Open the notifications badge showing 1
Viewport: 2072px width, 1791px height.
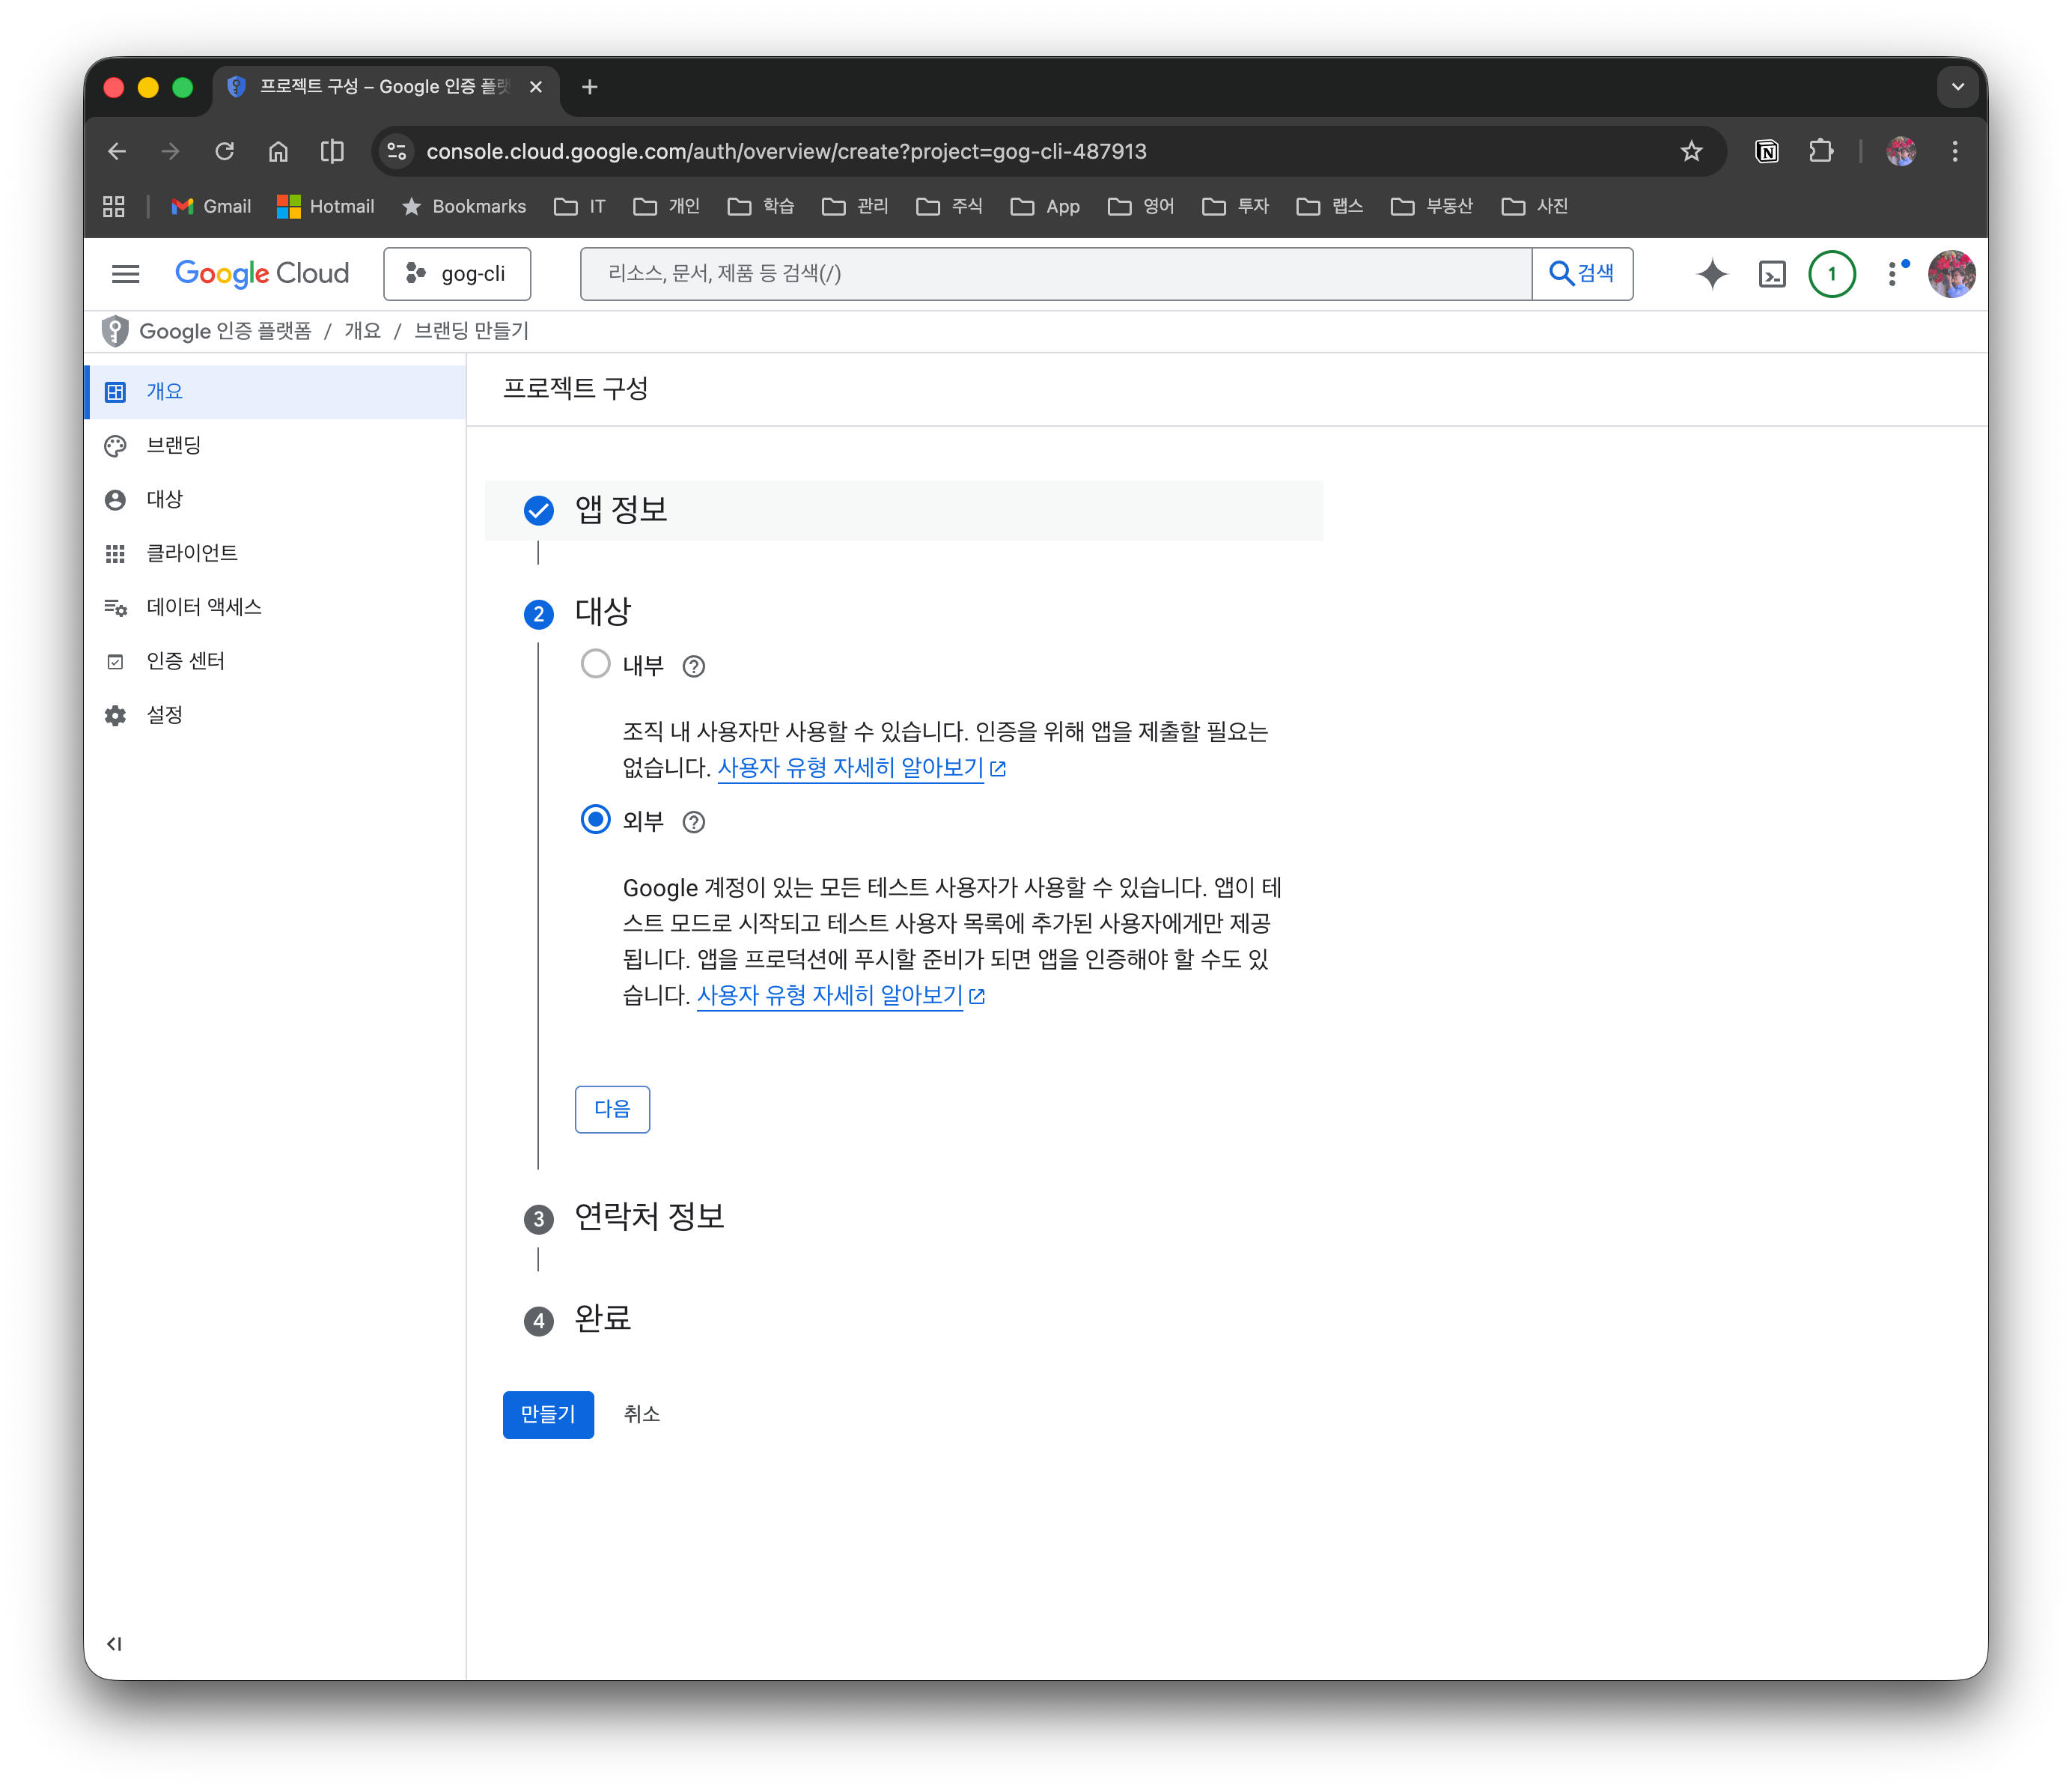[x=1832, y=274]
